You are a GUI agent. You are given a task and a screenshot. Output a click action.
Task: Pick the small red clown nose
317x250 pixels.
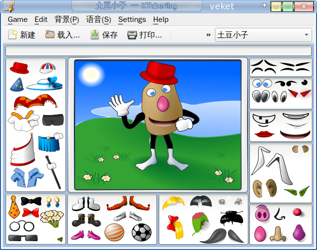click(x=297, y=212)
